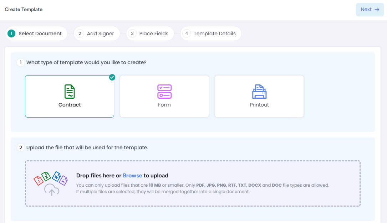
Task: Go to the Template Details step
Action: (211, 33)
